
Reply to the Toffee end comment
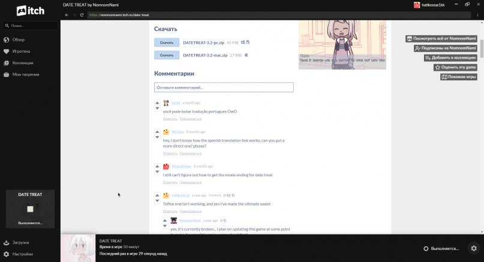coord(170,212)
